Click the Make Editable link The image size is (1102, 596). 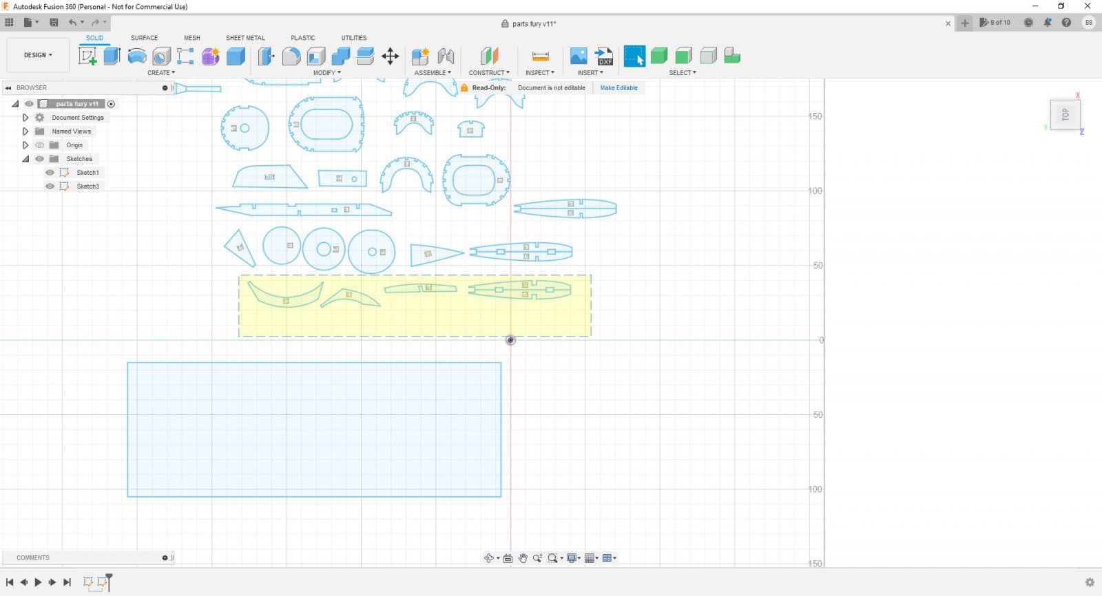point(618,88)
